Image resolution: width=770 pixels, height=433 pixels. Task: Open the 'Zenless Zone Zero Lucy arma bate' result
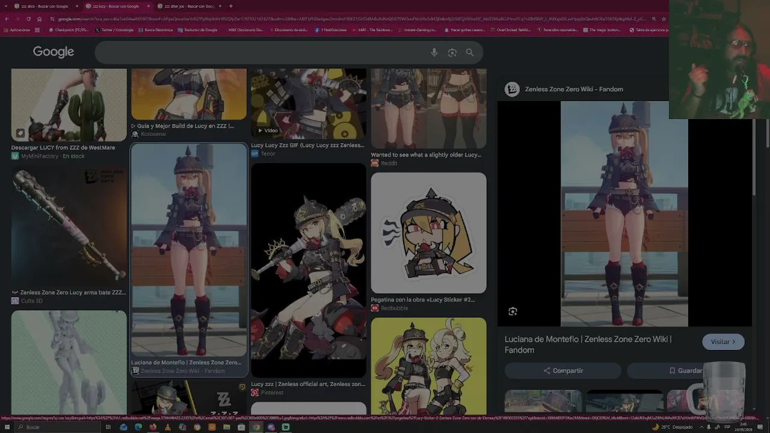coord(69,293)
